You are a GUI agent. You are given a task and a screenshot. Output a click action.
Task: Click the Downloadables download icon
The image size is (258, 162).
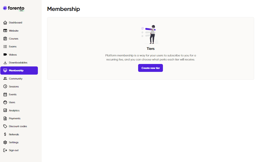(x=5, y=63)
